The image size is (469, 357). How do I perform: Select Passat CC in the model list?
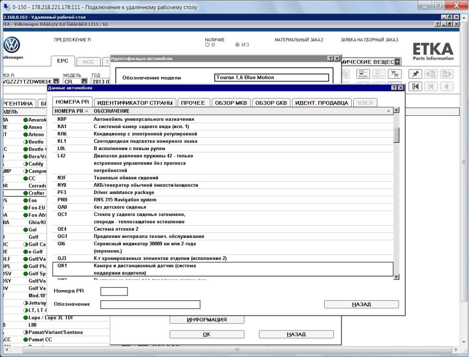(x=40, y=340)
